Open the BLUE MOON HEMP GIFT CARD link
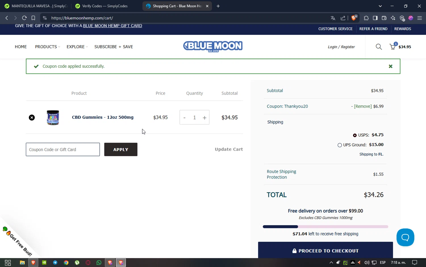 click(112, 26)
